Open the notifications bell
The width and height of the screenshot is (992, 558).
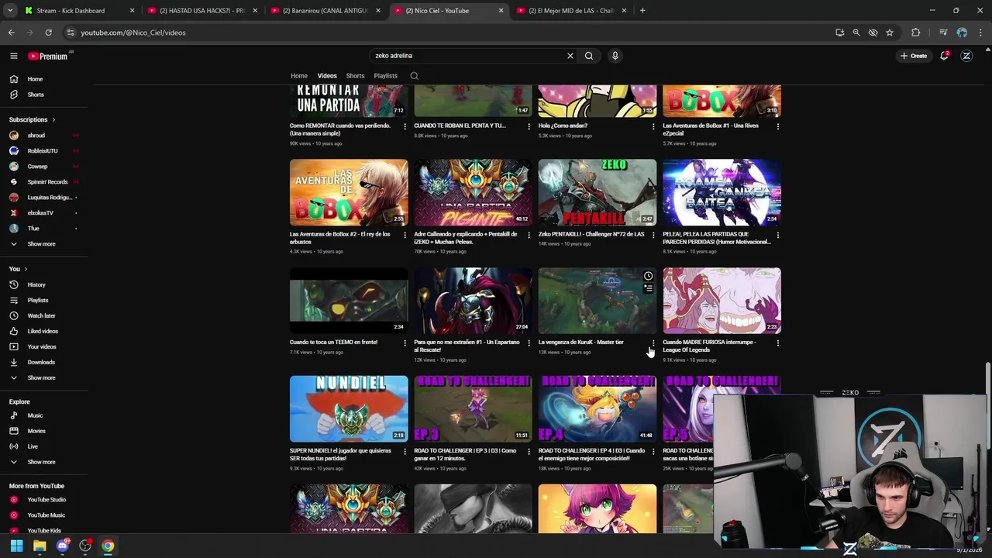pyautogui.click(x=944, y=56)
